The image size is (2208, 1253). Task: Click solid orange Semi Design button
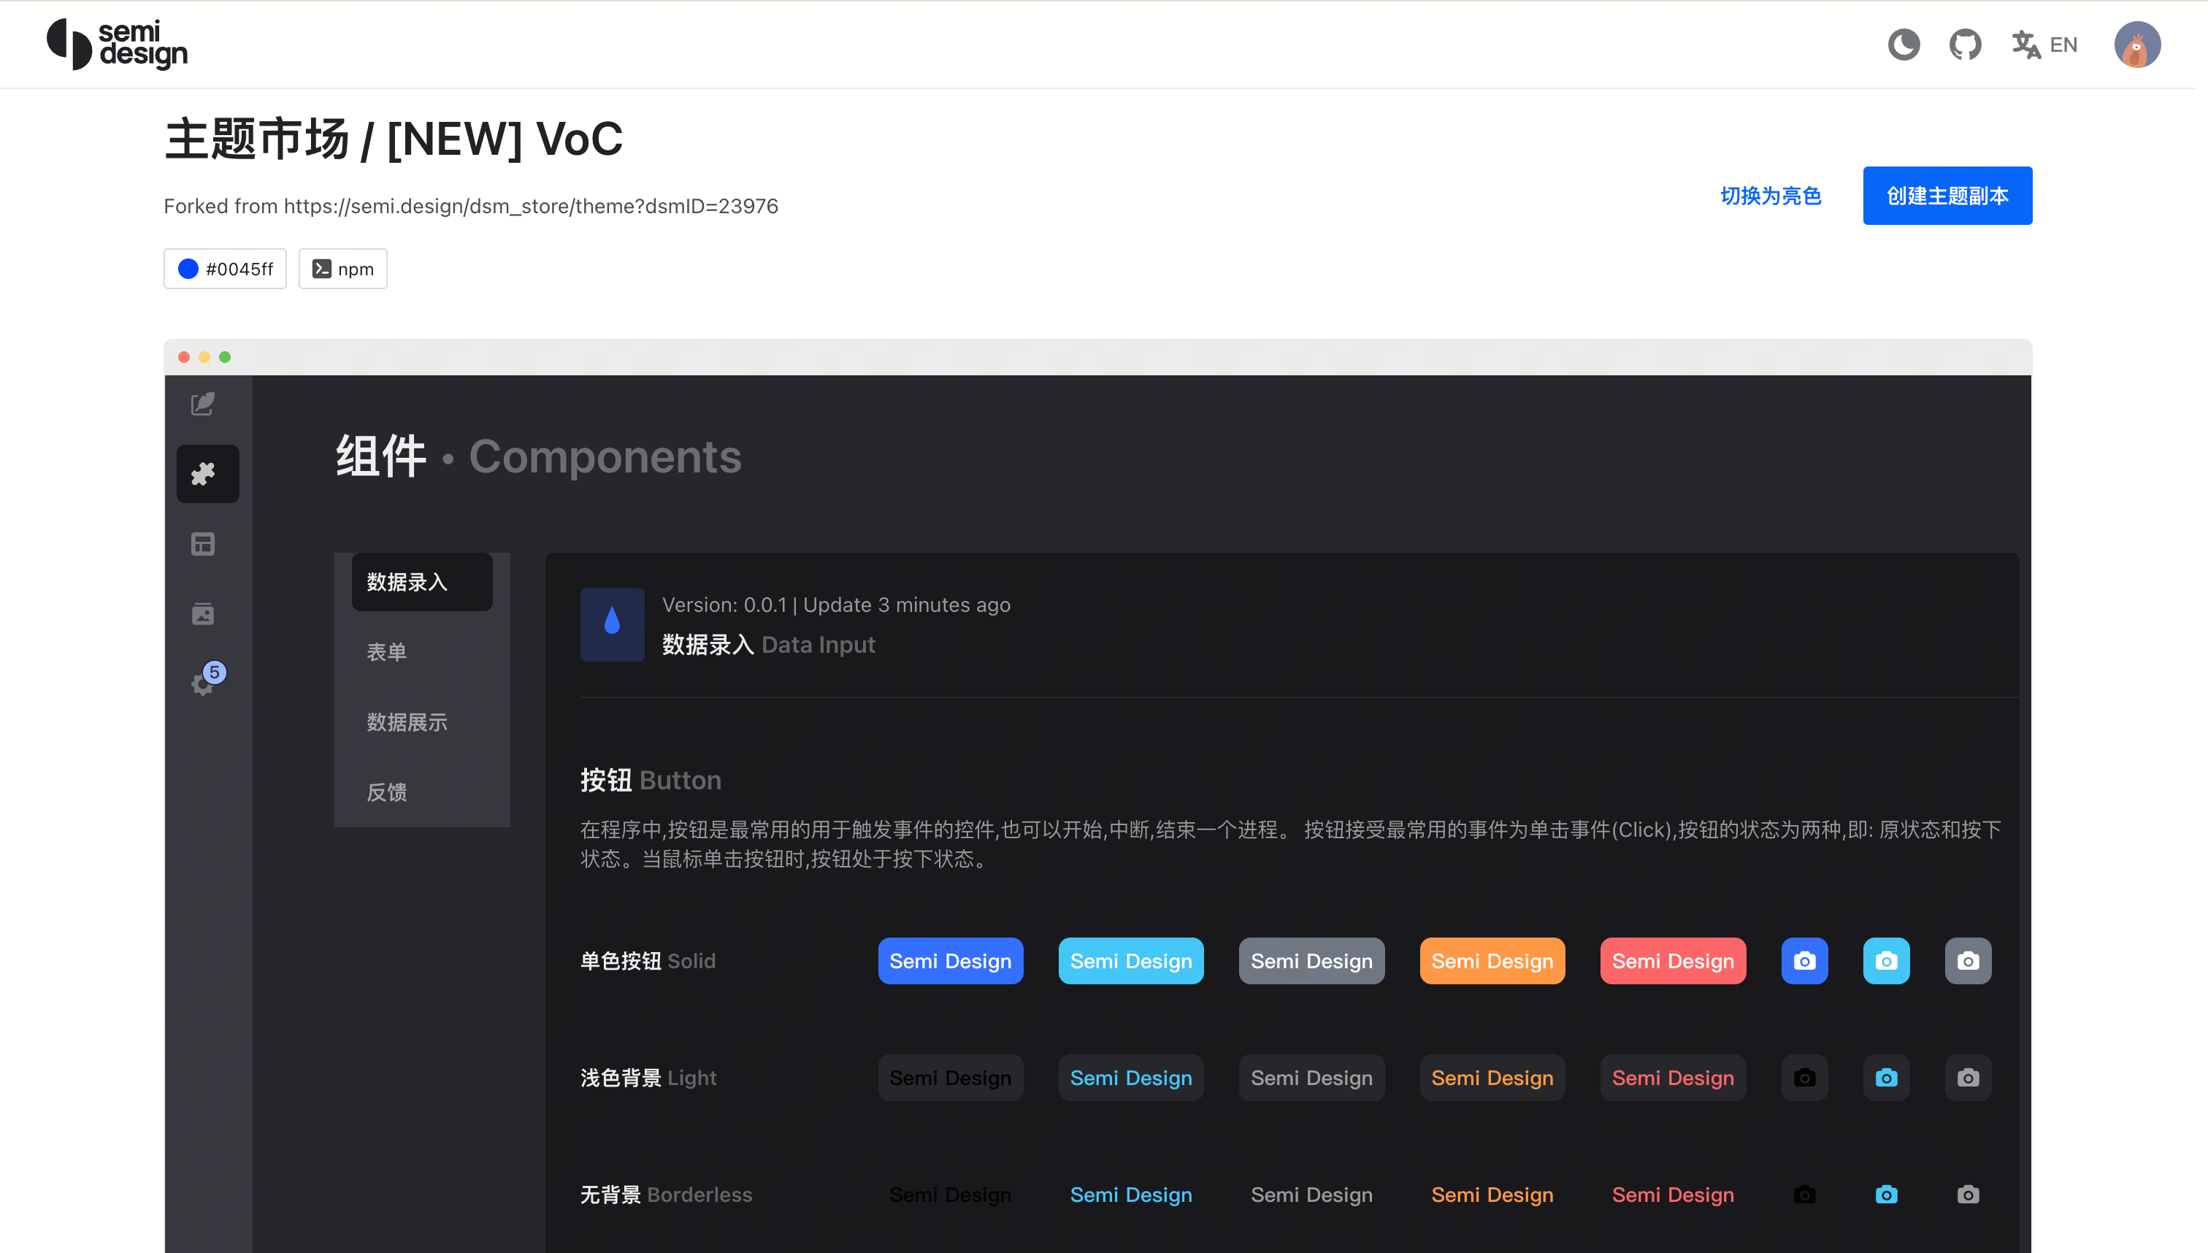click(x=1492, y=960)
